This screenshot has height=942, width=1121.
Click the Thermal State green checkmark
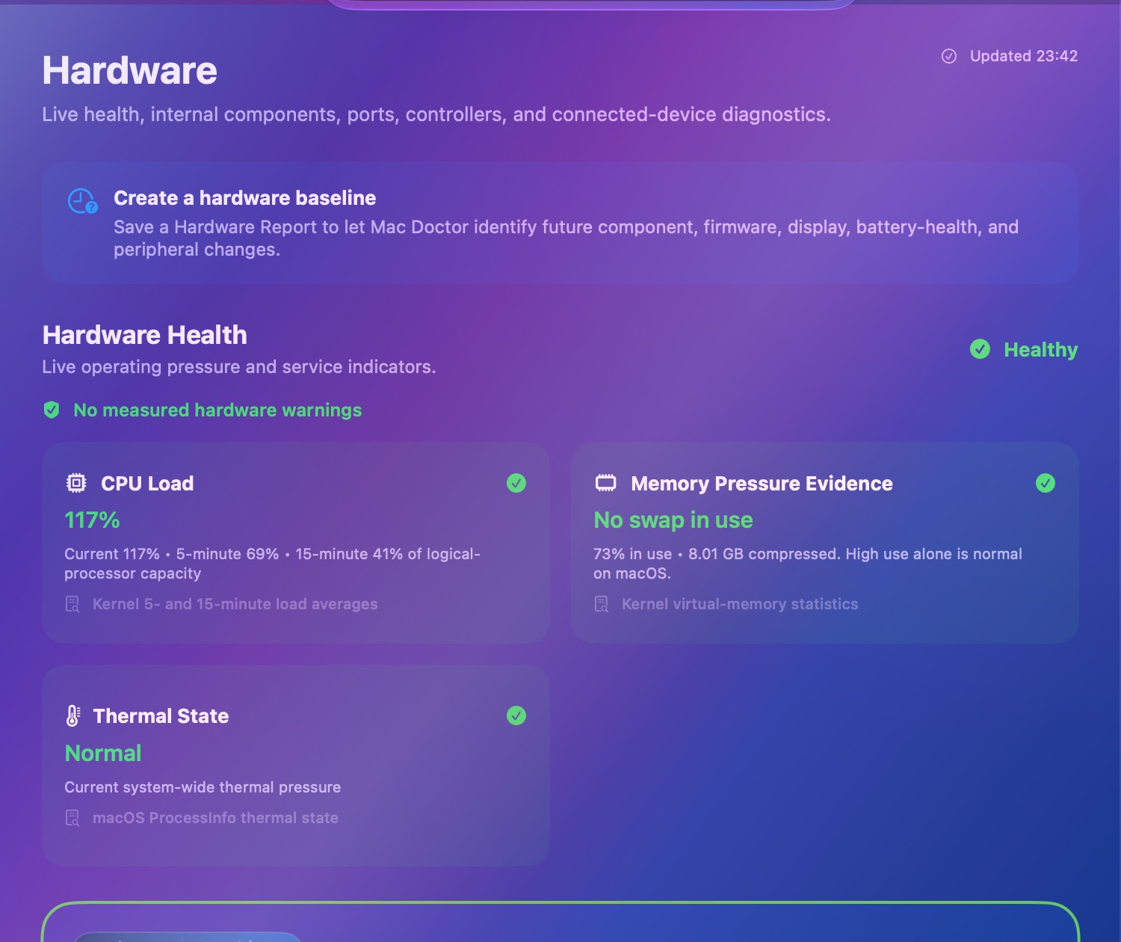click(x=516, y=715)
